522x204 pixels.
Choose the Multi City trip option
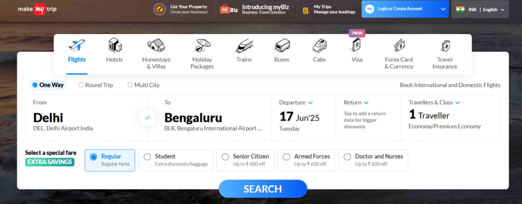coord(143,85)
